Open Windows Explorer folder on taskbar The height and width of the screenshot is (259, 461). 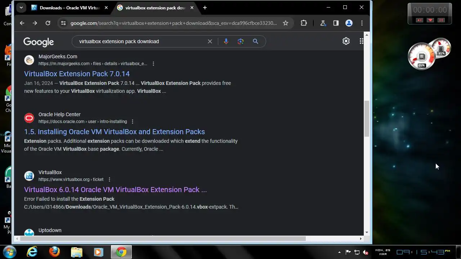pos(77,252)
